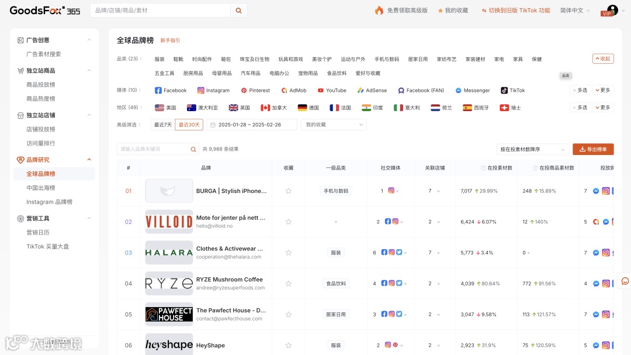Expand social media list in HALARA row
This screenshot has width=631, height=355.
(405, 253)
